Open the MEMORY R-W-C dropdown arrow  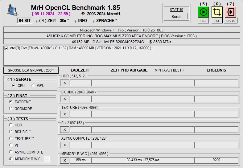click(x=47, y=159)
